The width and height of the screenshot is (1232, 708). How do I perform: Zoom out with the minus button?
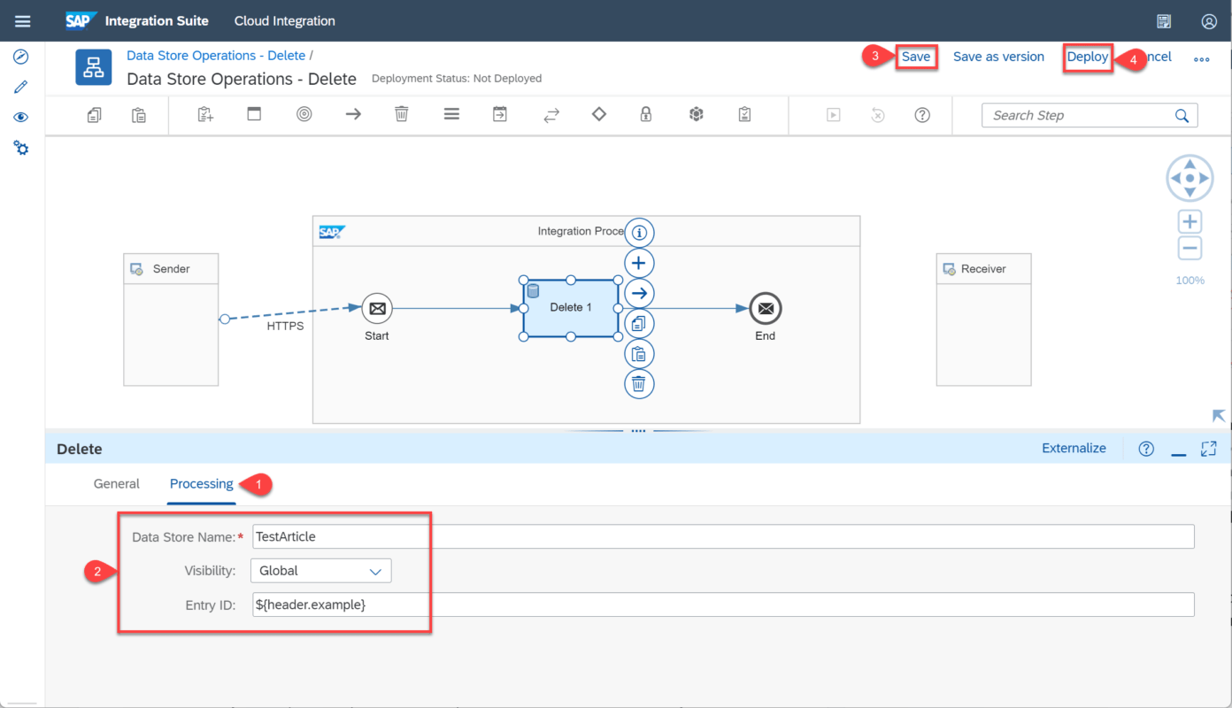pyautogui.click(x=1190, y=248)
